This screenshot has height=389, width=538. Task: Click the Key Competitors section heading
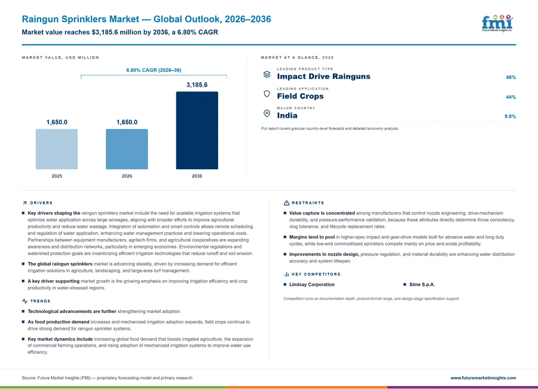(x=316, y=274)
